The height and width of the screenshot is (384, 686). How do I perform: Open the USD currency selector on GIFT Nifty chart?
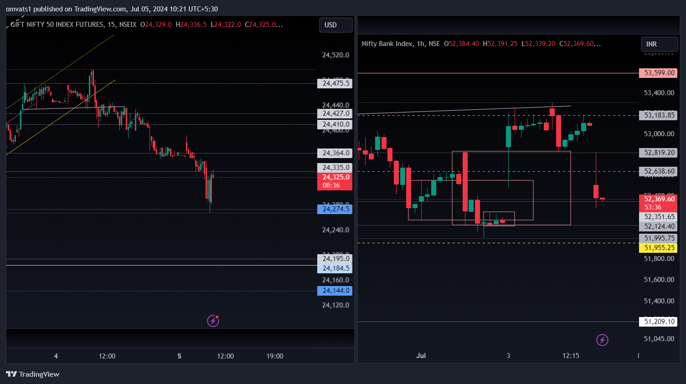point(335,25)
